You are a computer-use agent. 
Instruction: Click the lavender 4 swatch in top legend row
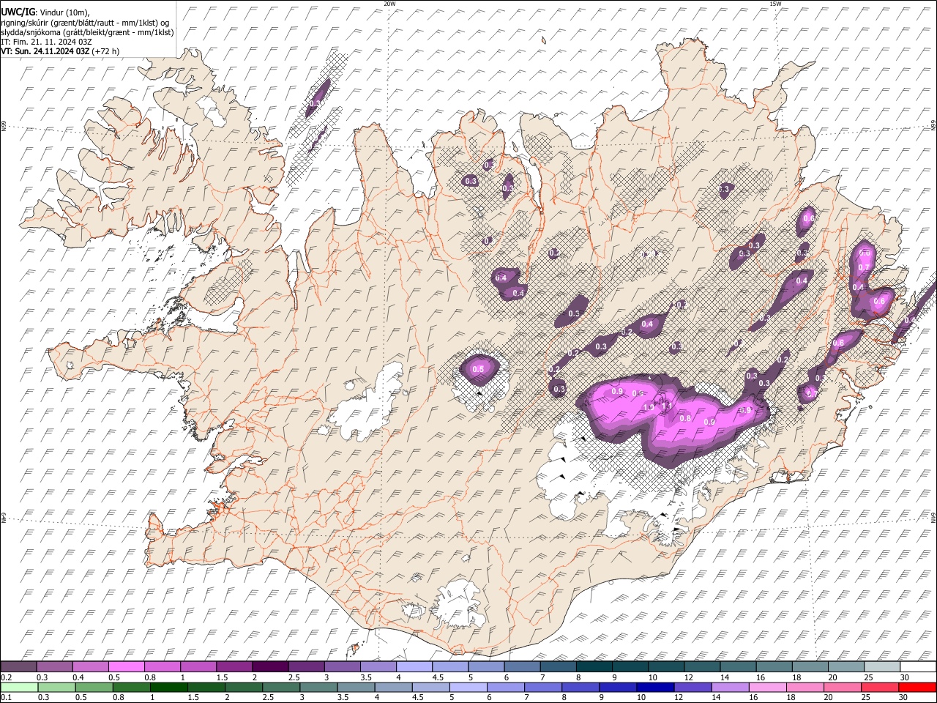414,667
